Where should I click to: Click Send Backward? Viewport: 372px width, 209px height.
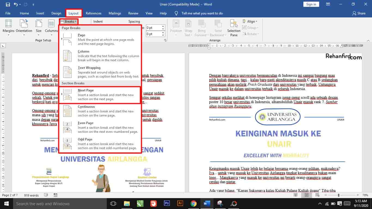[x=218, y=28]
